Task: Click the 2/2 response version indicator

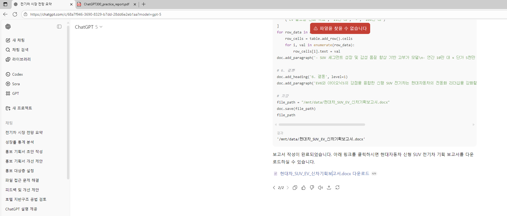Action: pyautogui.click(x=281, y=188)
